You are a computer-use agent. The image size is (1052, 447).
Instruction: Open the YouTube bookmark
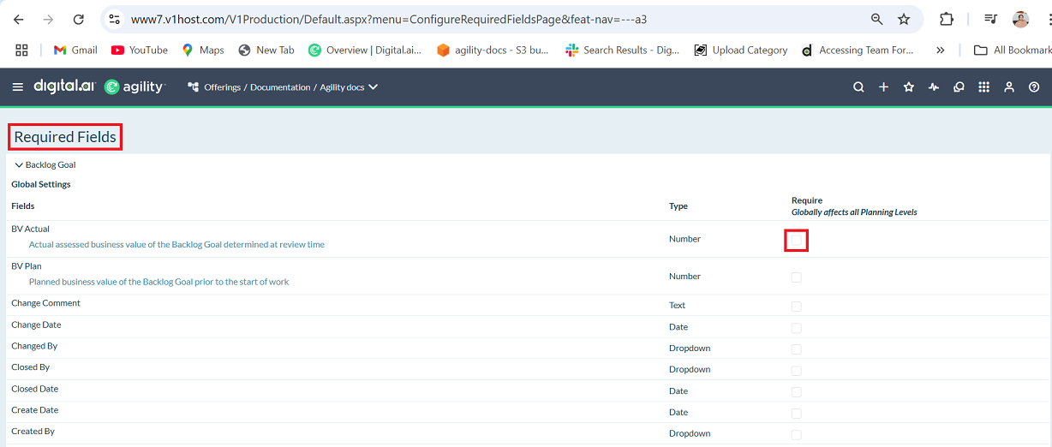pos(140,50)
